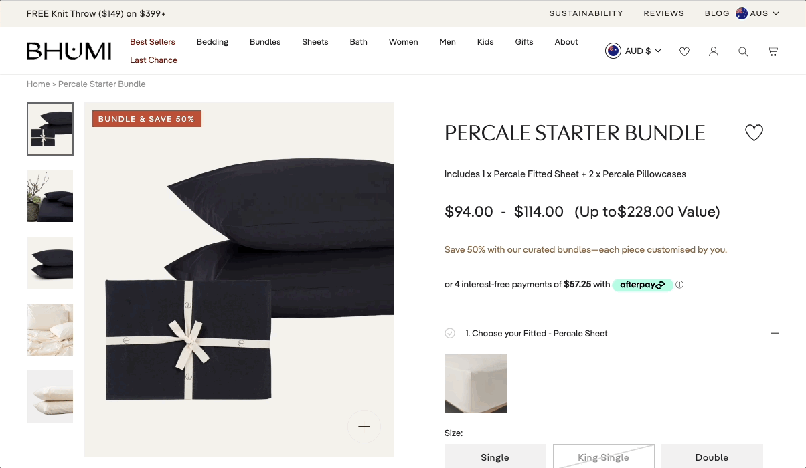Open the Bedding menu
This screenshot has width=806, height=468.
212,41
